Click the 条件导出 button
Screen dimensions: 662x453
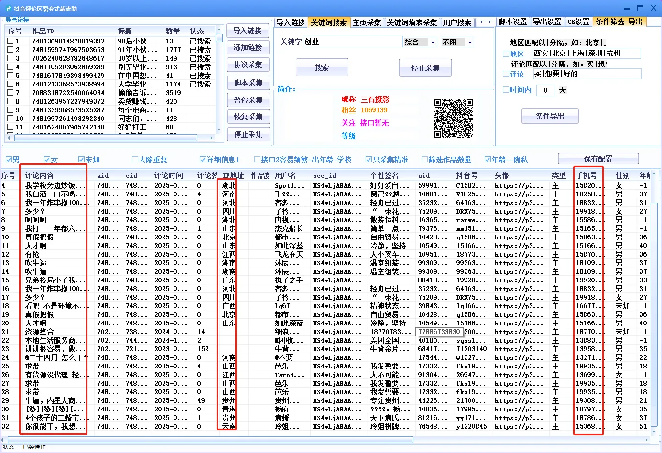(x=550, y=116)
